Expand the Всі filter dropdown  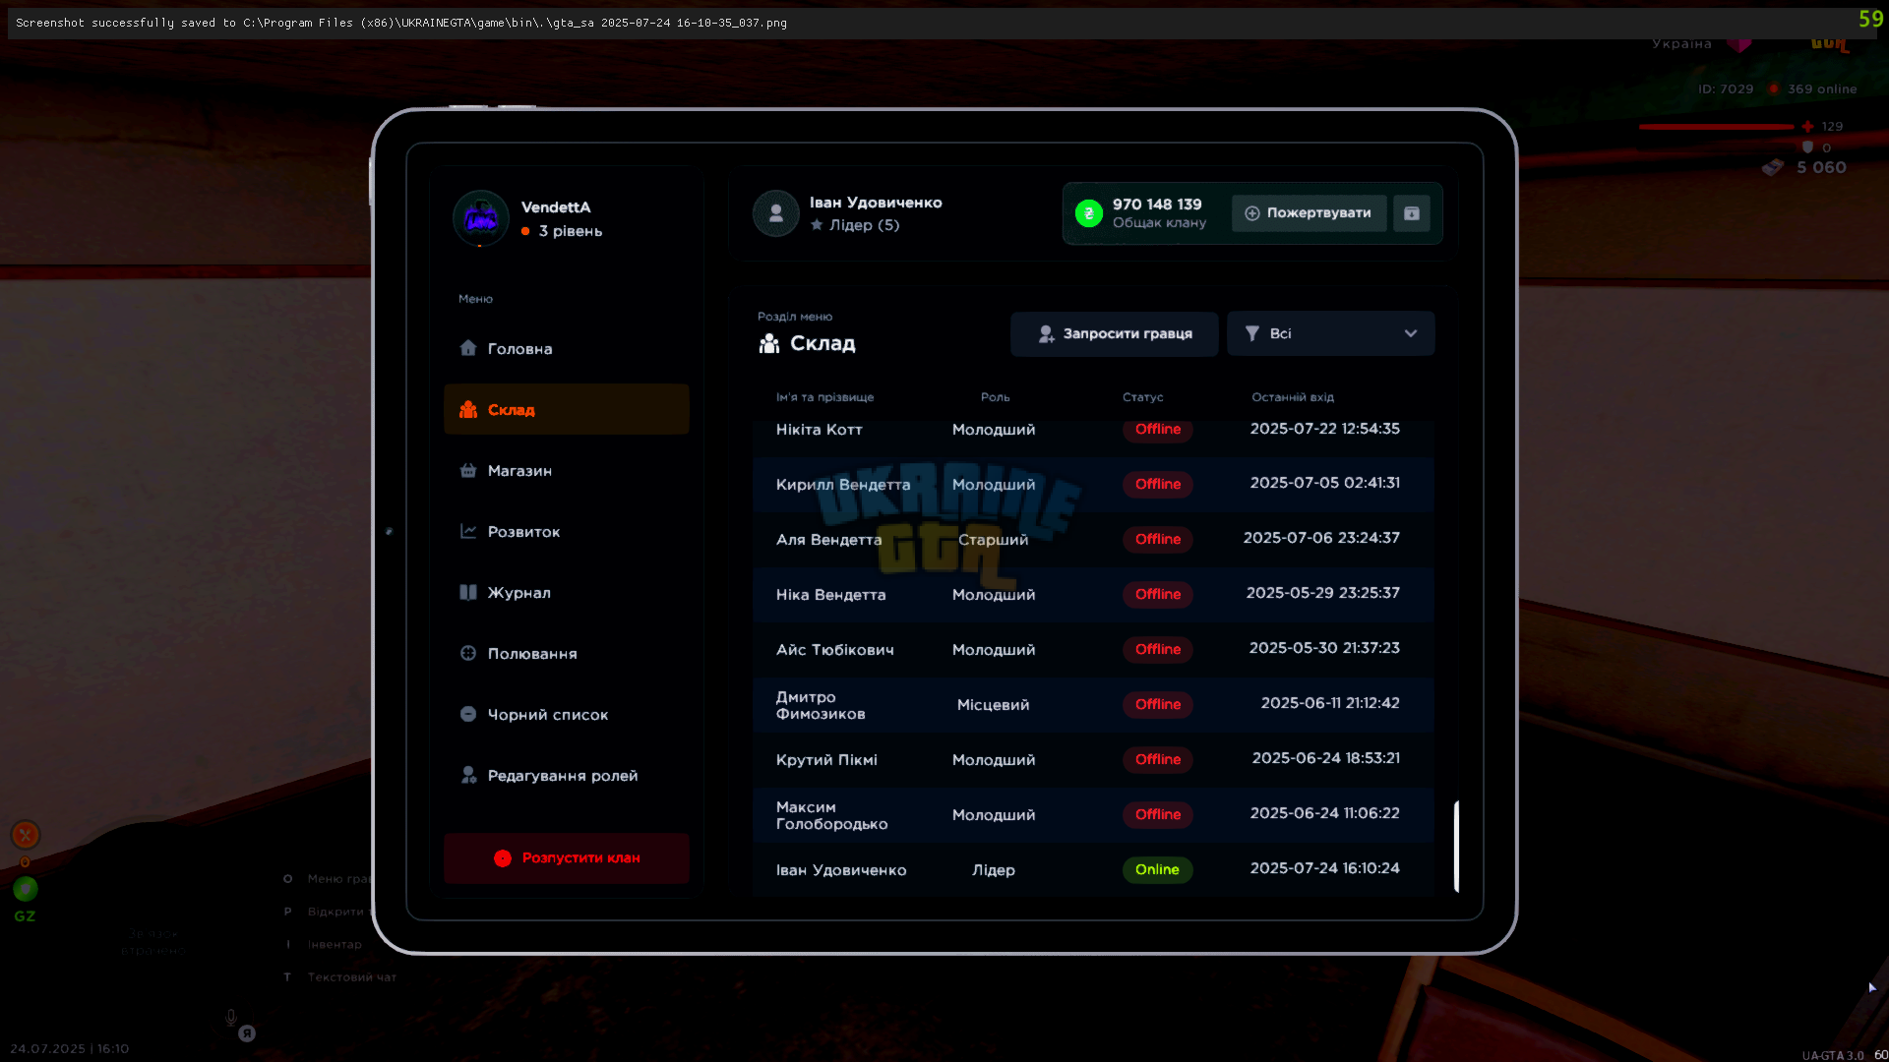pos(1330,333)
